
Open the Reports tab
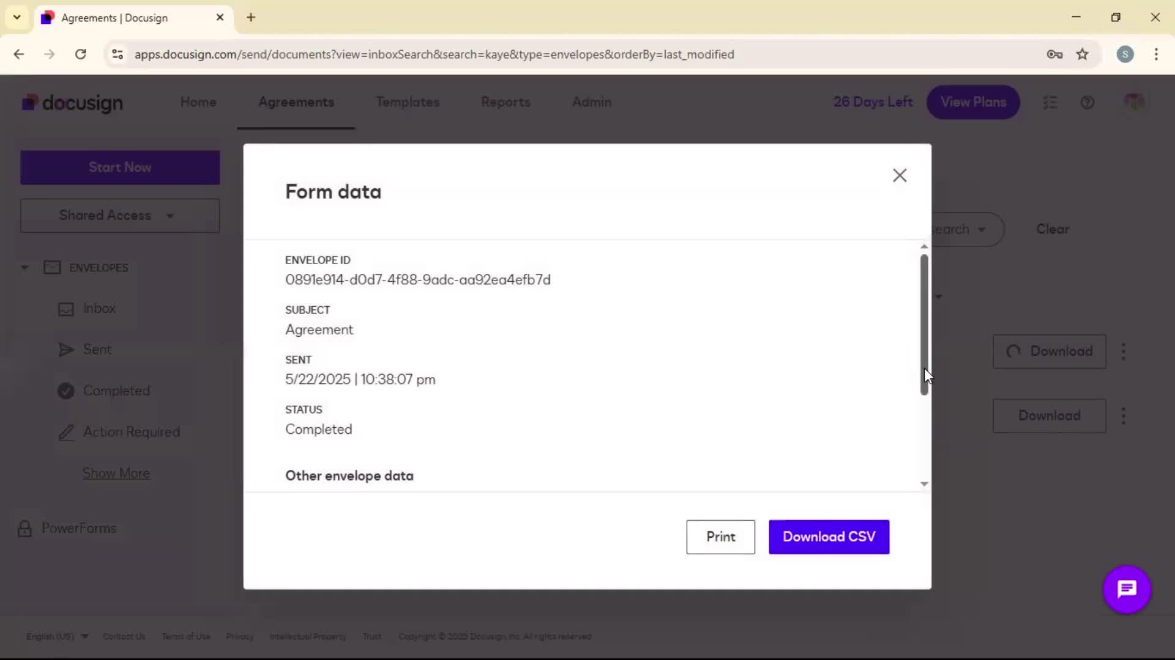(505, 102)
